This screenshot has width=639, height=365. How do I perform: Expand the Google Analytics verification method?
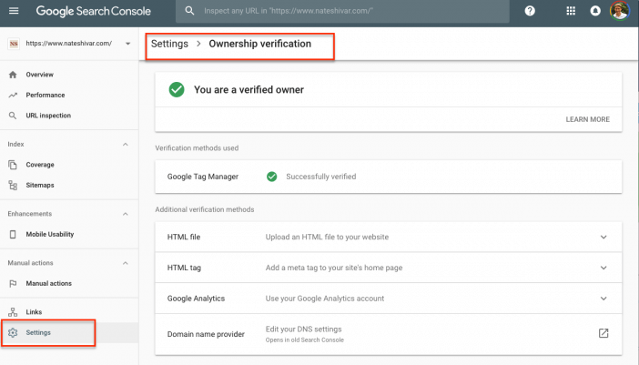coord(603,299)
